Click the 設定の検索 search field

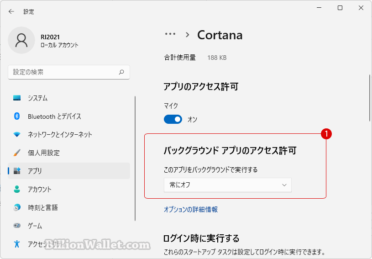point(69,72)
